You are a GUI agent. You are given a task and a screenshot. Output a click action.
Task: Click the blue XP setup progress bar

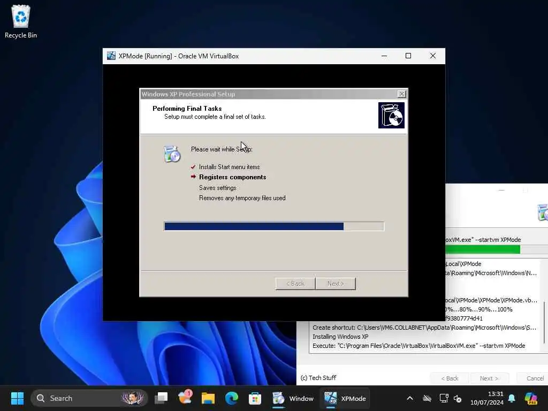[274, 226]
